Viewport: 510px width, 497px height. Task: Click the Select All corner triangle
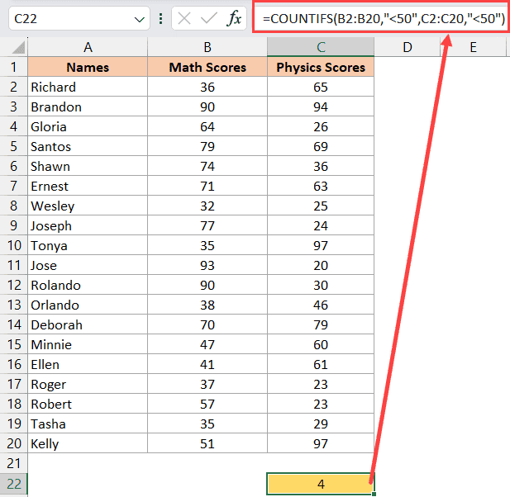[x=14, y=49]
